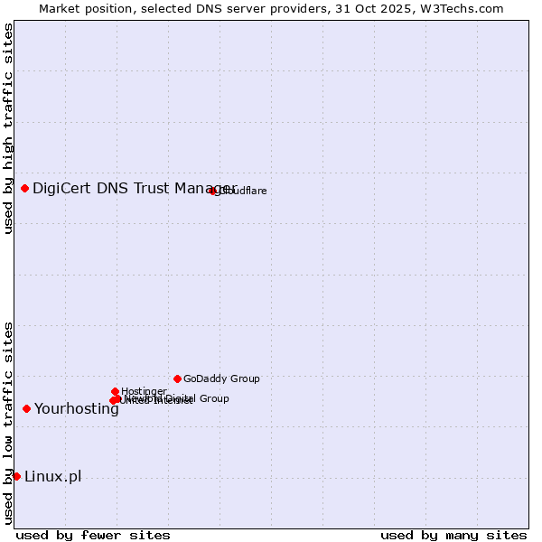
Task: Click the DigiCert DNS Trust Manager label
Action: click(135, 188)
